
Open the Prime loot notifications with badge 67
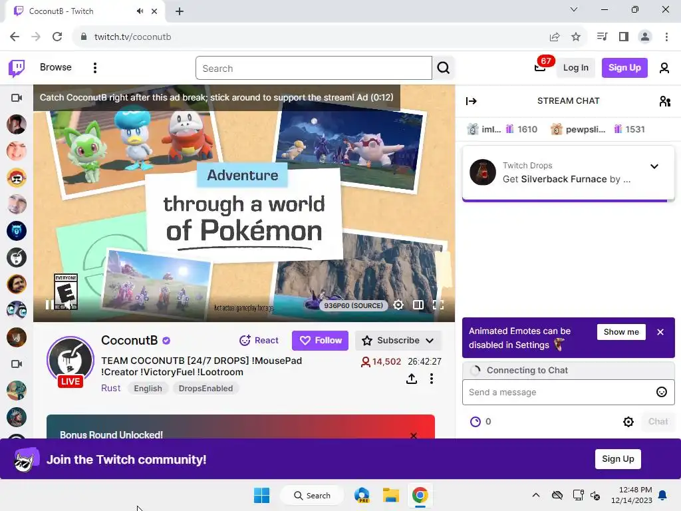(x=540, y=67)
